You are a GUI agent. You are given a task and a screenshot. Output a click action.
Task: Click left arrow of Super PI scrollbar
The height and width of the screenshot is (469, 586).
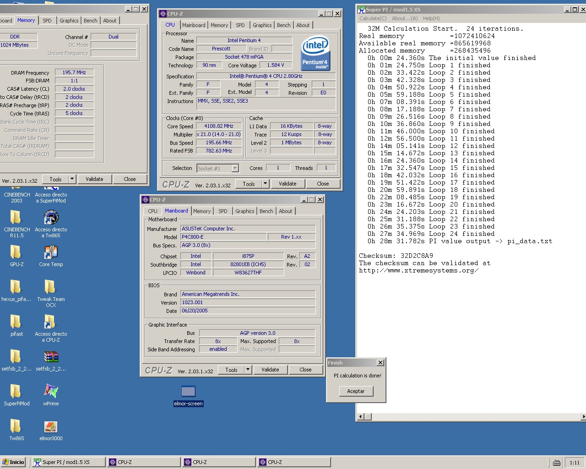[360, 416]
